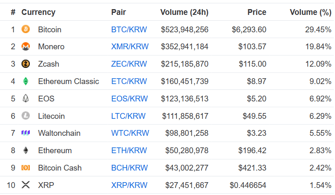Click the Waltonchain purple icon
This screenshot has height=195, width=335.
26,133
